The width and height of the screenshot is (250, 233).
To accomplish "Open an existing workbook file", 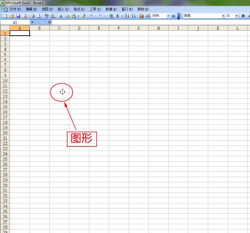I will pyautogui.click(x=12, y=16).
